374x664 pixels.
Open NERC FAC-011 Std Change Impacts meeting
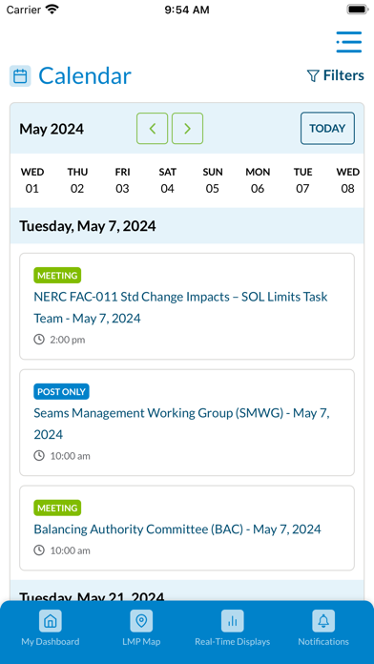point(187,306)
